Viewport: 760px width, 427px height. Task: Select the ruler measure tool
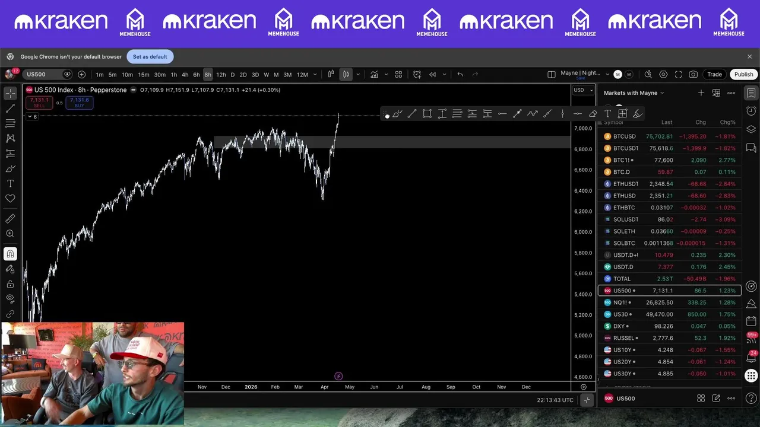coord(10,219)
